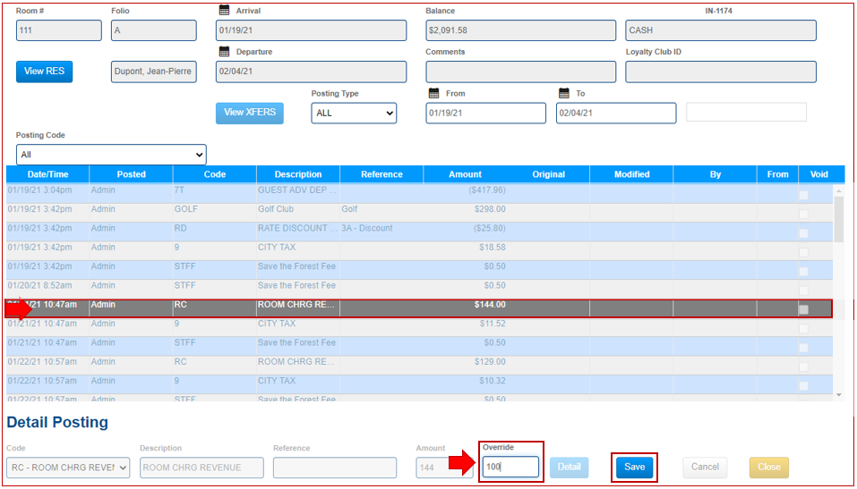Open the Posting Code dropdown
The image size is (857, 489).
pyautogui.click(x=111, y=155)
